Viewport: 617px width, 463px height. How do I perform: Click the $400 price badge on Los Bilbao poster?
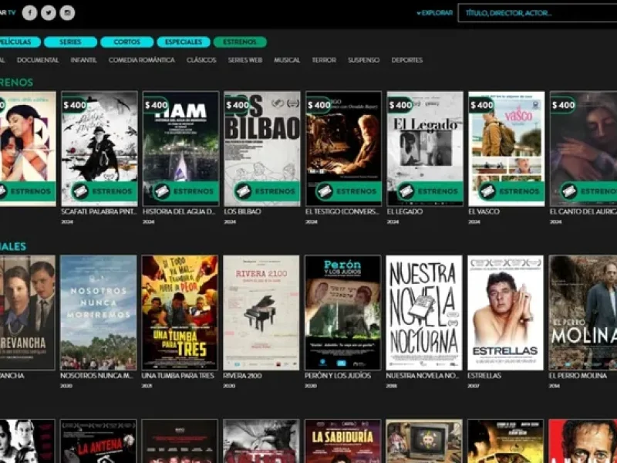(x=238, y=105)
